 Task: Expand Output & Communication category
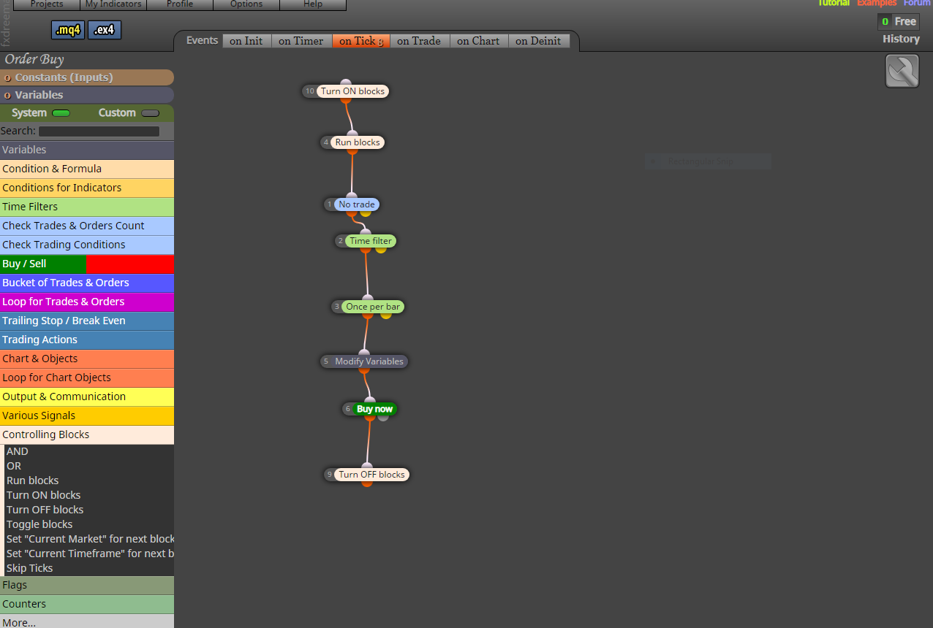[87, 397]
